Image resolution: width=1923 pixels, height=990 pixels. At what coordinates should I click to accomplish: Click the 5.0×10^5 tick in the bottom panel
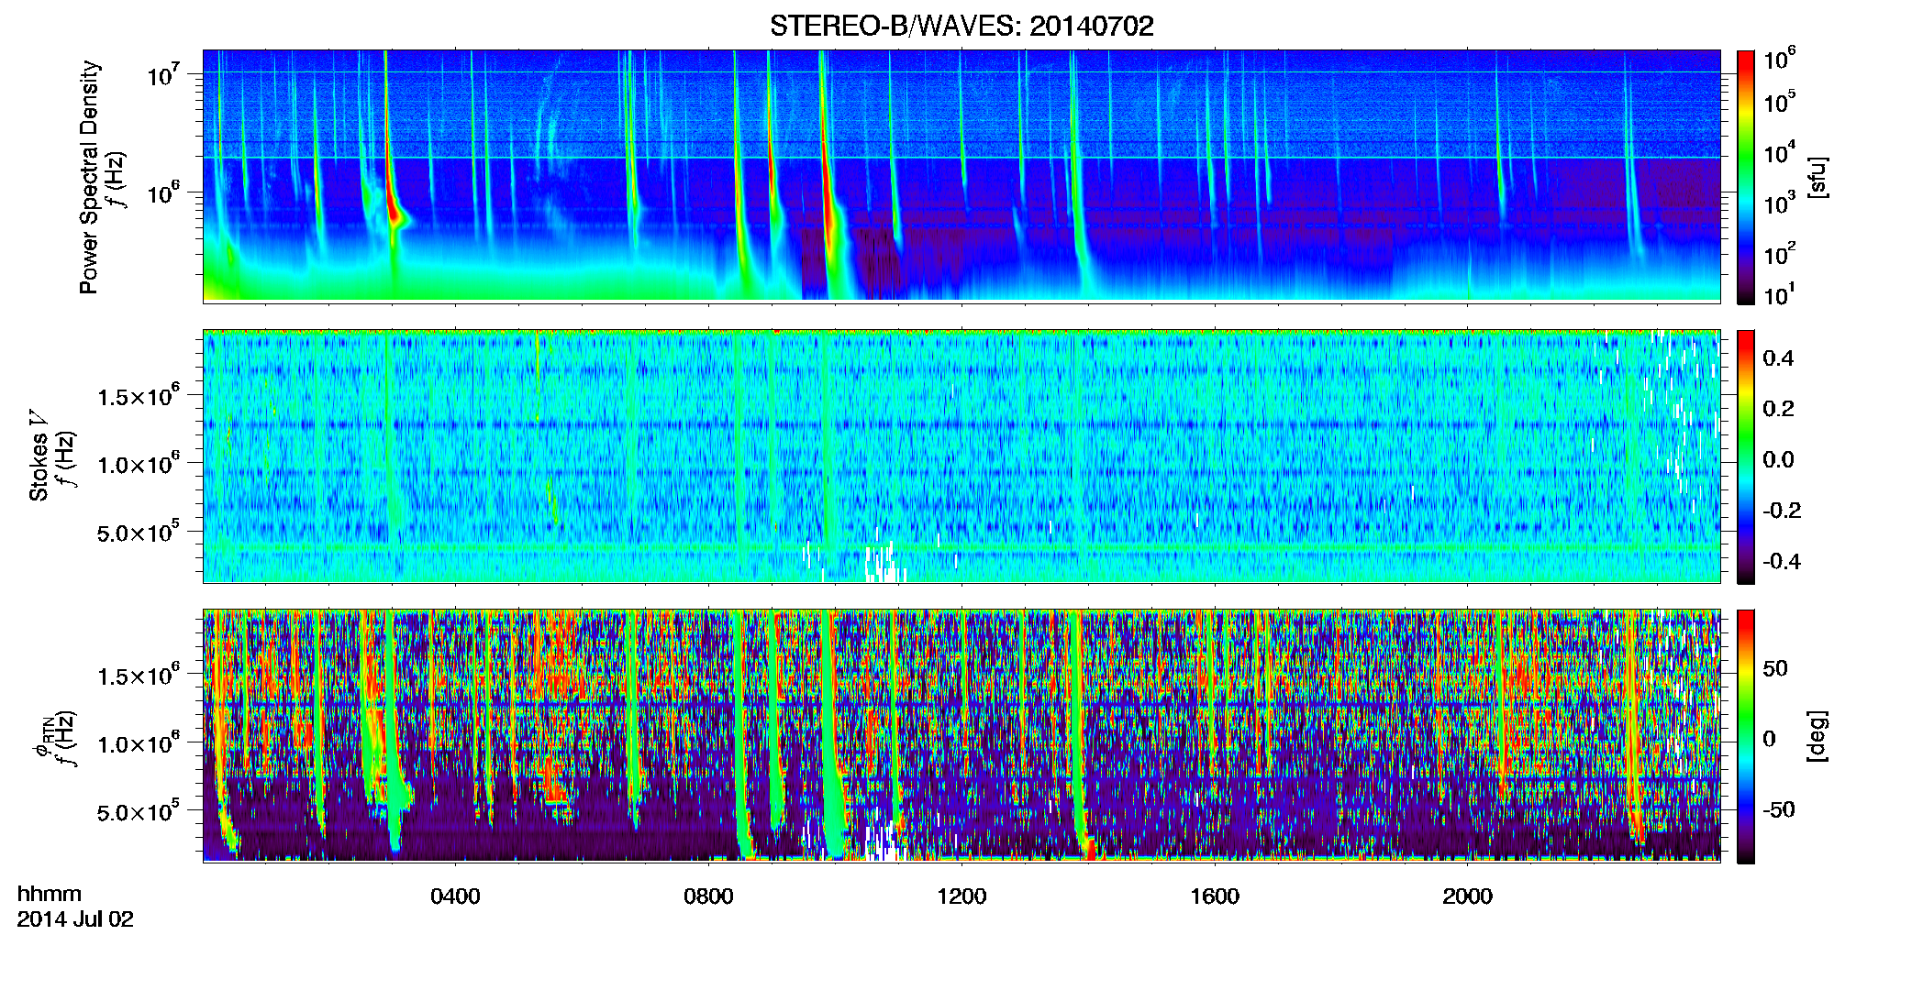[x=139, y=811]
